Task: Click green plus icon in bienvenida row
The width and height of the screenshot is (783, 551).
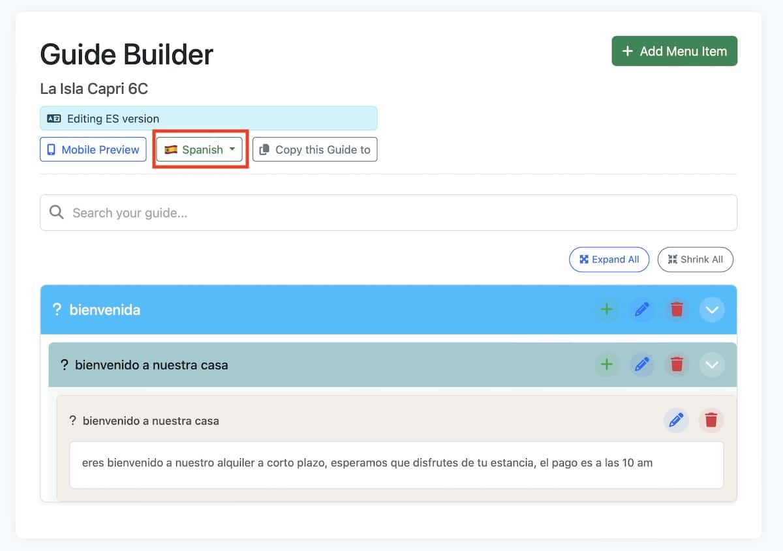Action: click(607, 310)
